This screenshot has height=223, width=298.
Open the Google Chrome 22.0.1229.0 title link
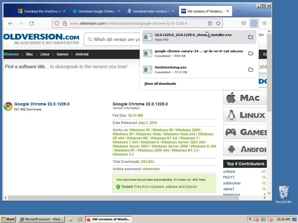[x=42, y=104]
